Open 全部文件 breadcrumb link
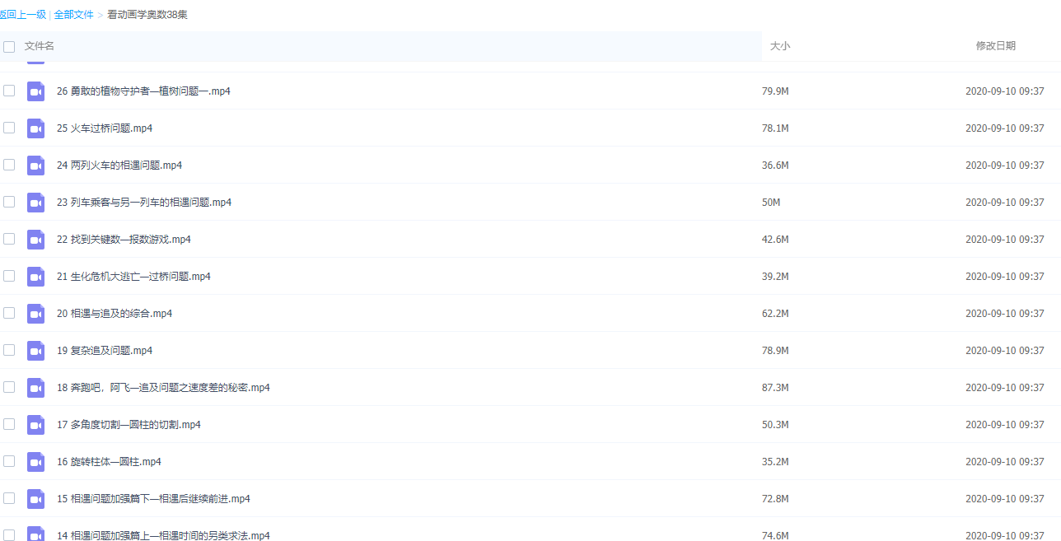This screenshot has width=1061, height=541. 73,15
